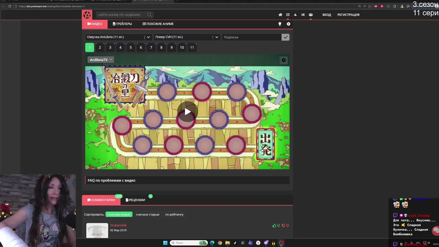
Task: Open random anime shuffle icon
Action: coord(303,15)
